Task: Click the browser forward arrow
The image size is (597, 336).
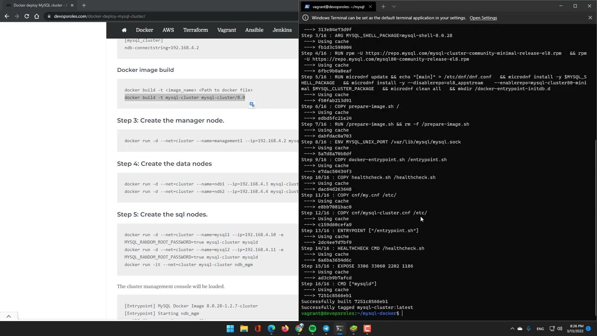Action: tap(17, 16)
